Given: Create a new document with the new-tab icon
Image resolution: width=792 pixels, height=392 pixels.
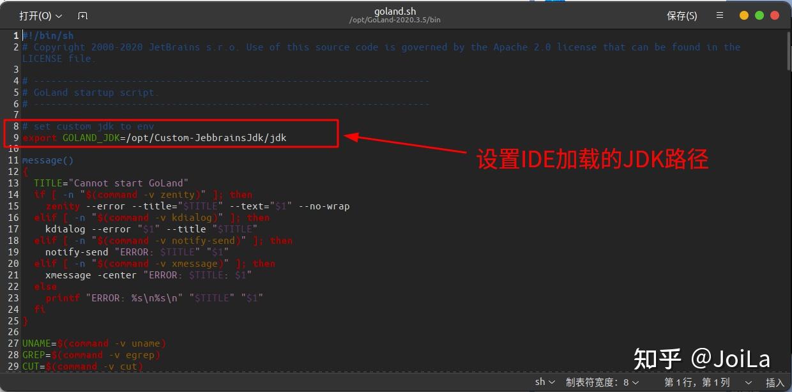Looking at the screenshot, I should 83,15.
